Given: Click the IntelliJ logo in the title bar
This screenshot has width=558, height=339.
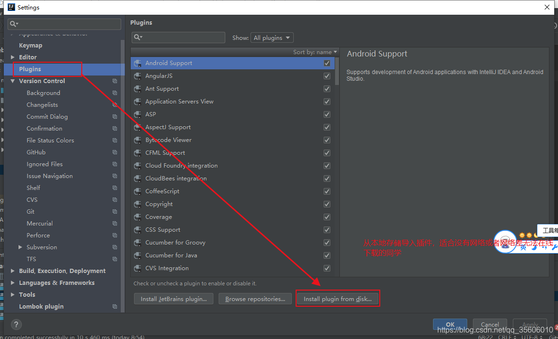Looking at the screenshot, I should tap(11, 7).
